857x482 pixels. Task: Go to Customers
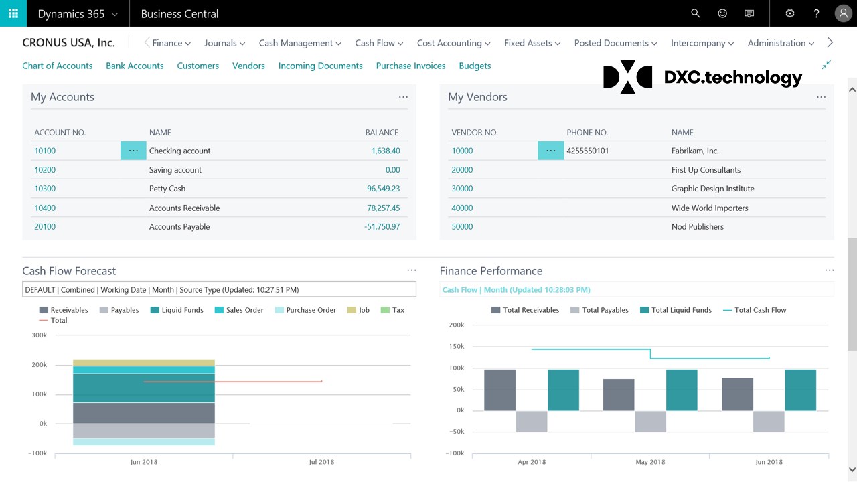198,66
